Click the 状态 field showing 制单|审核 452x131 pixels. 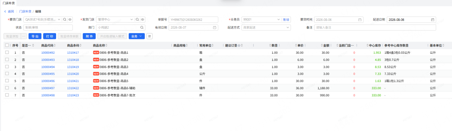tap(48, 28)
